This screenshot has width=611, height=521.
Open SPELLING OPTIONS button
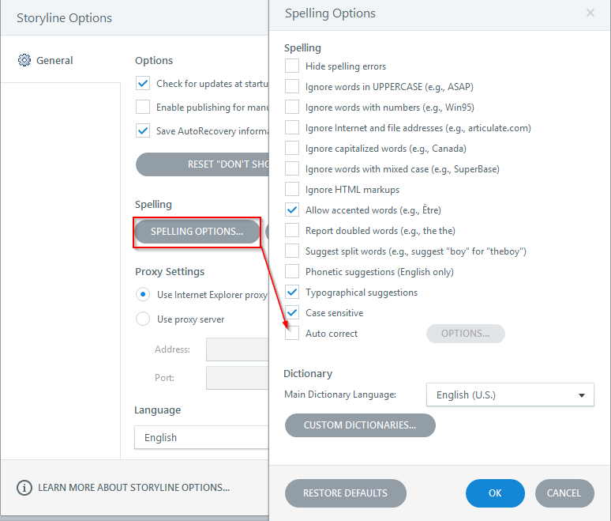click(197, 232)
